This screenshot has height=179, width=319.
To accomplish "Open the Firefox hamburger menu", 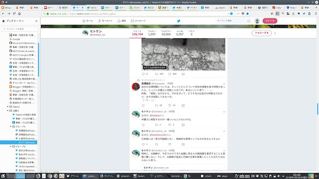I will [316, 13].
